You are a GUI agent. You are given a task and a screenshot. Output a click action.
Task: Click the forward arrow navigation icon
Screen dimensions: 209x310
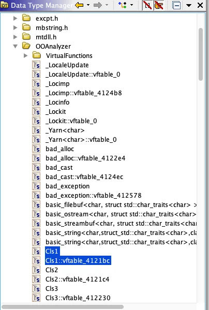[x=98, y=5]
